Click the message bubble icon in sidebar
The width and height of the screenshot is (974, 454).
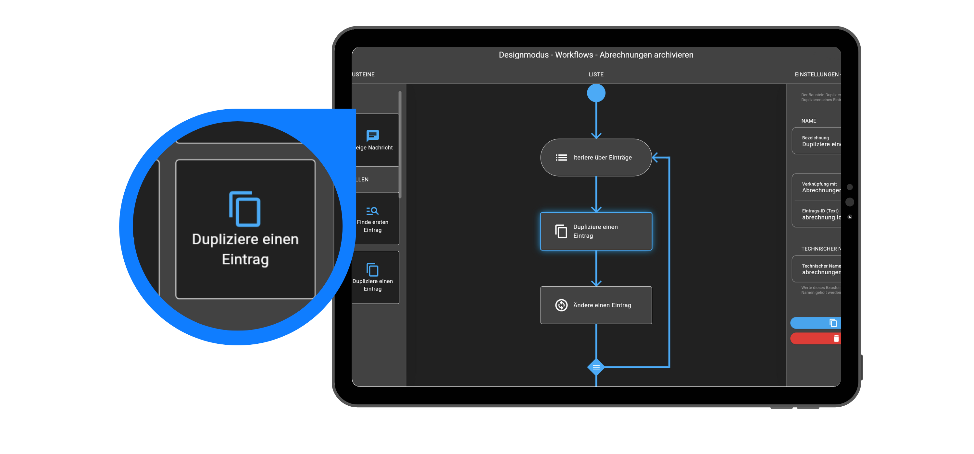[x=372, y=135]
